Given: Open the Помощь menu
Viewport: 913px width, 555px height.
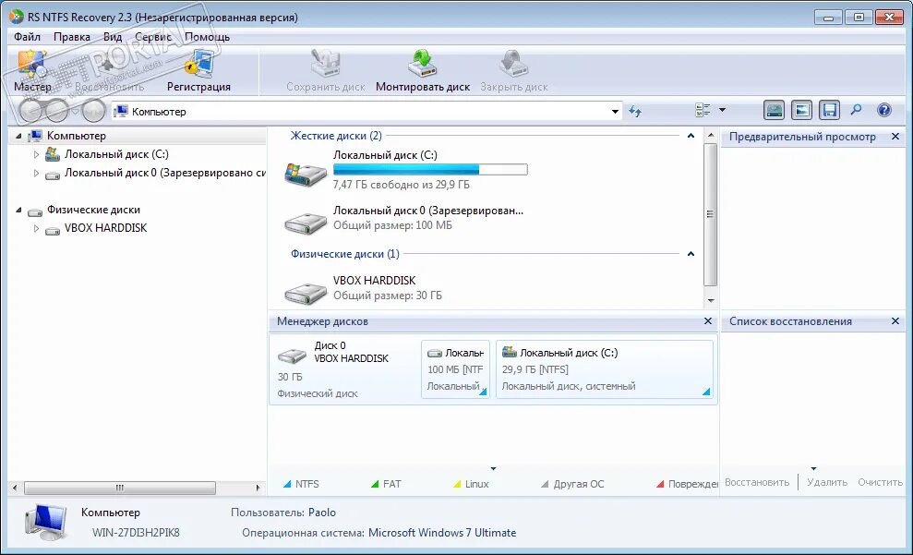Looking at the screenshot, I should 208,37.
